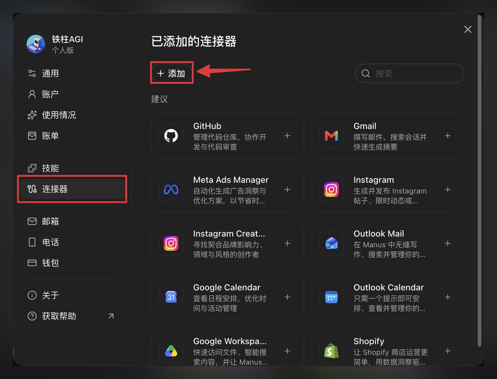Click the Outlook Mail logo icon

[x=331, y=243]
